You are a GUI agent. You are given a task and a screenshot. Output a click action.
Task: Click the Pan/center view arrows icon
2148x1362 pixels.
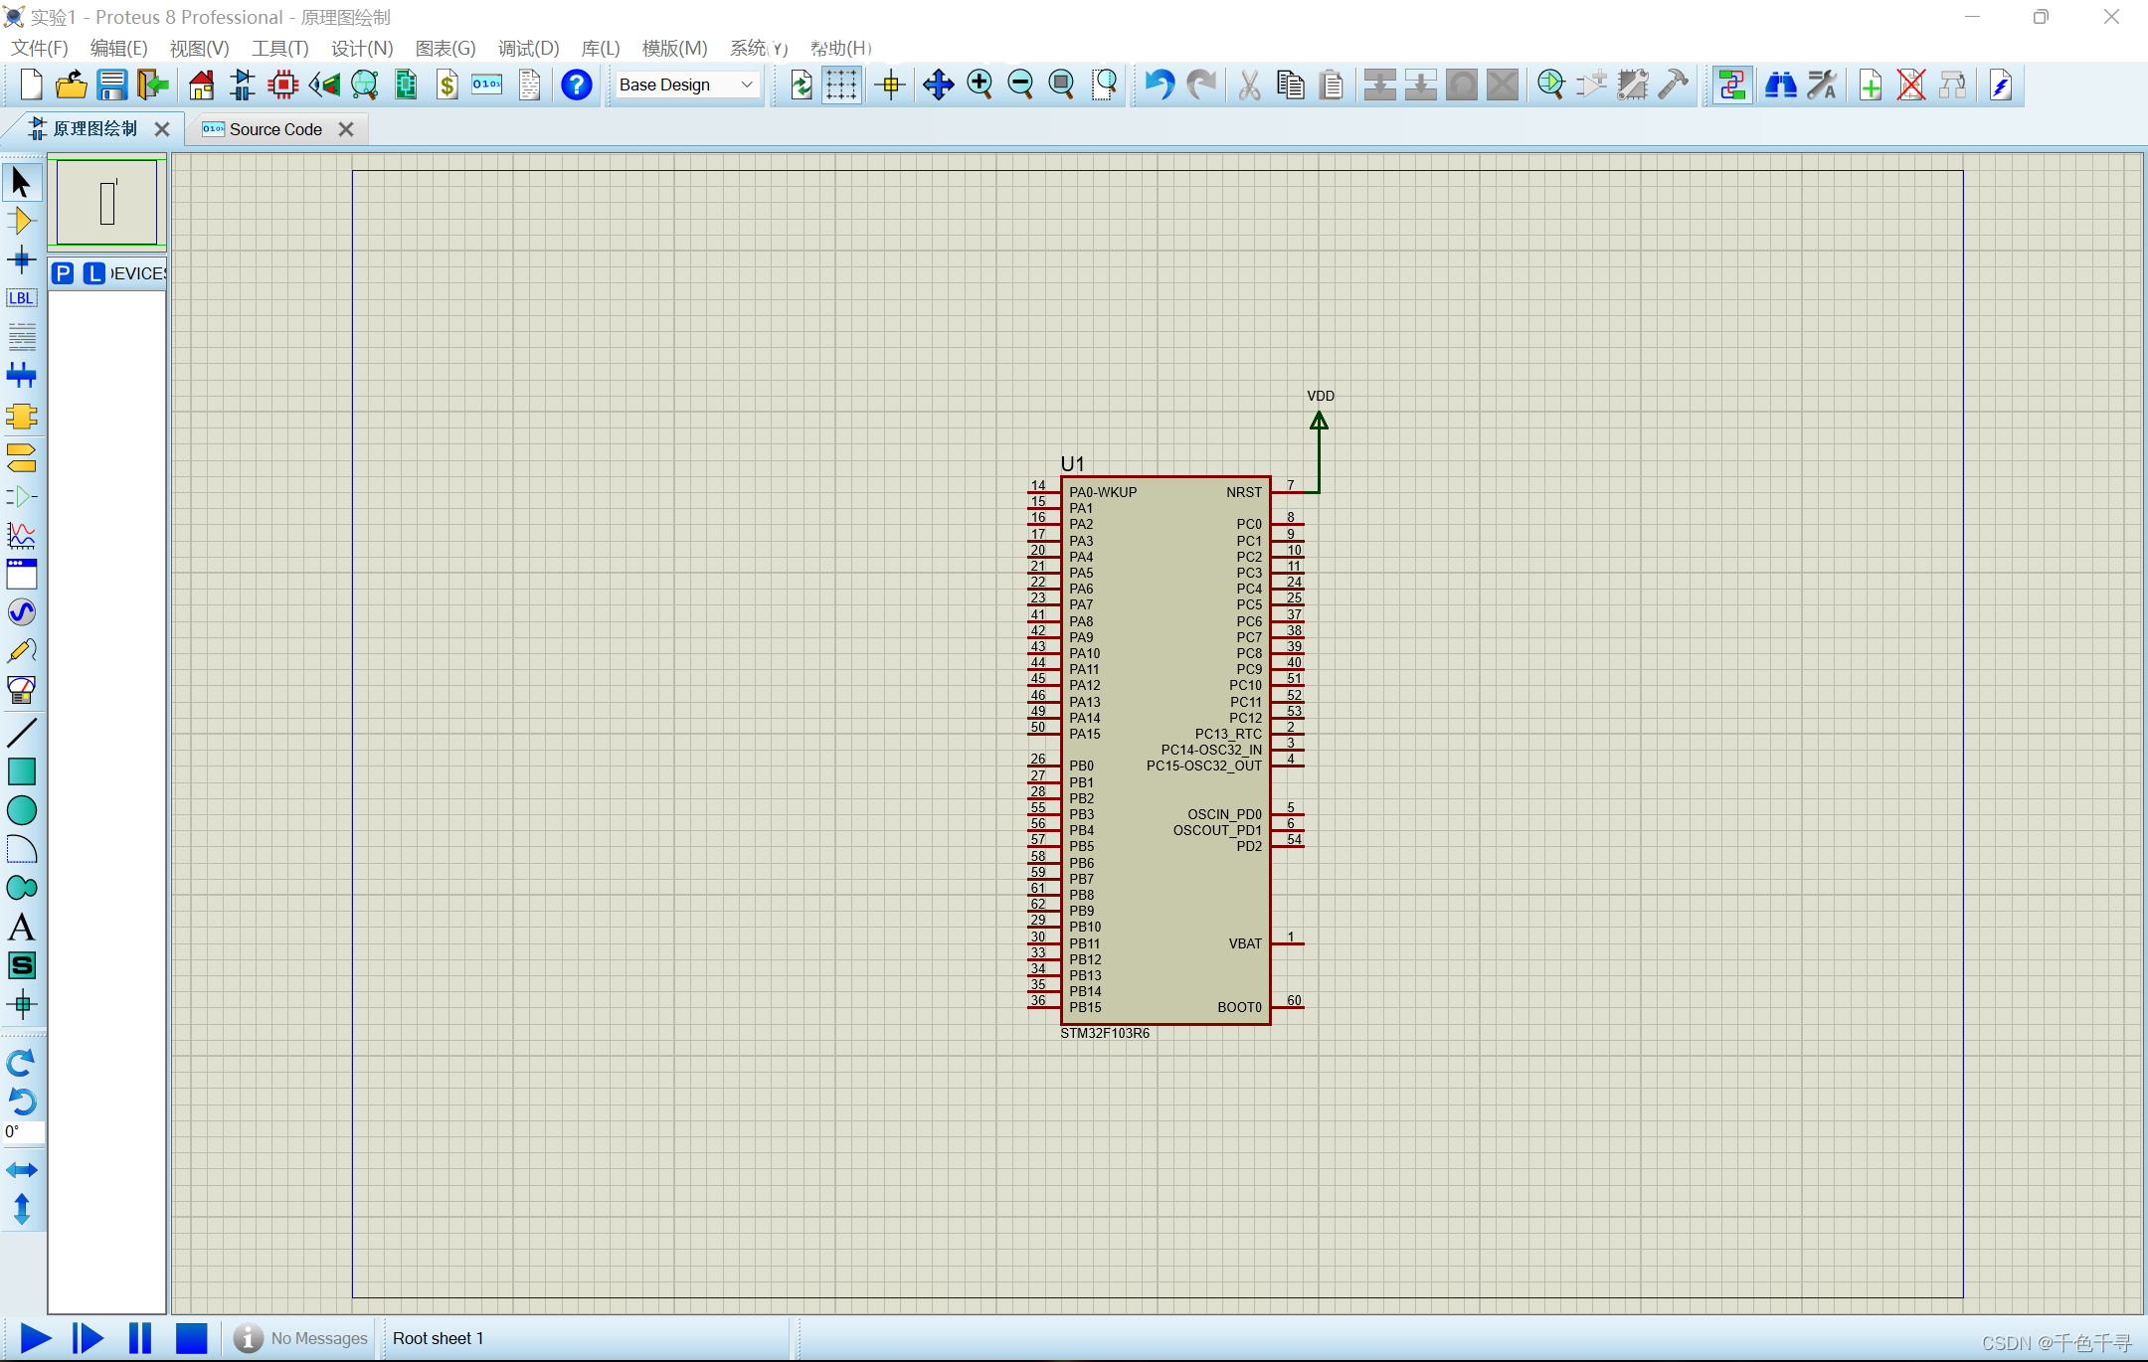point(938,85)
